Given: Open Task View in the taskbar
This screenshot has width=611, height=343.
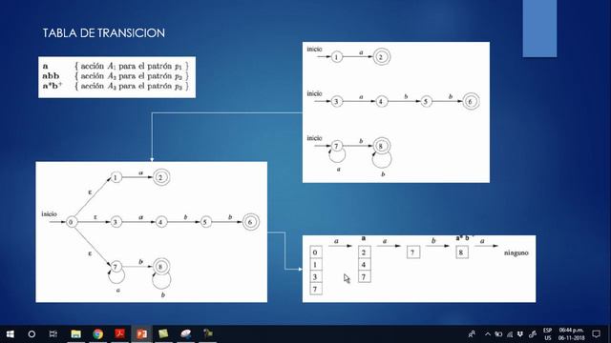Looking at the screenshot, I should [x=53, y=333].
